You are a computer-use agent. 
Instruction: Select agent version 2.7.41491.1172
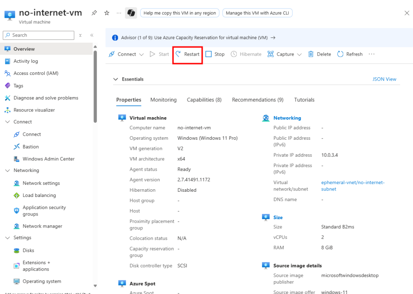click(x=194, y=180)
